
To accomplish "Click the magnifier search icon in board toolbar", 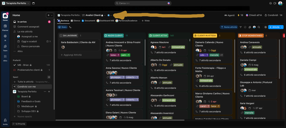I will pos(259,27).
